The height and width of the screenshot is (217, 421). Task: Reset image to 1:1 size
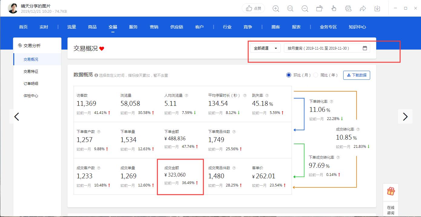[290, 8]
